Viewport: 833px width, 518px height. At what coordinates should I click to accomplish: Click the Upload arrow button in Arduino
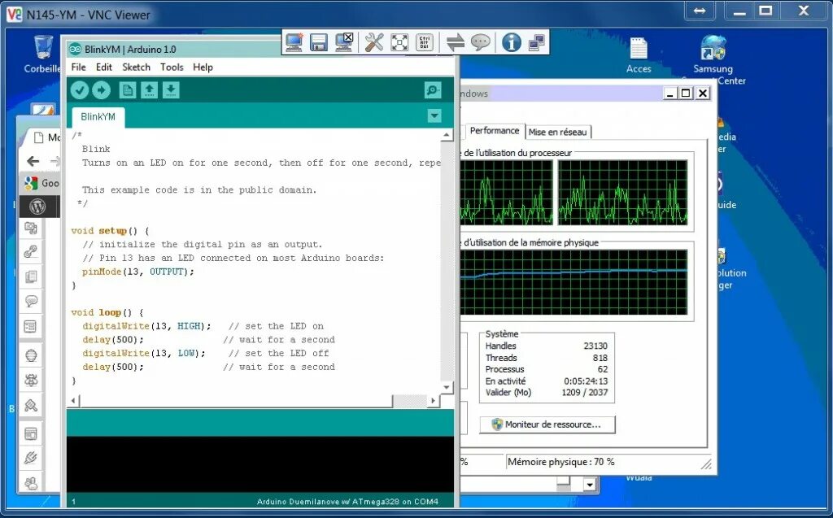coord(101,90)
